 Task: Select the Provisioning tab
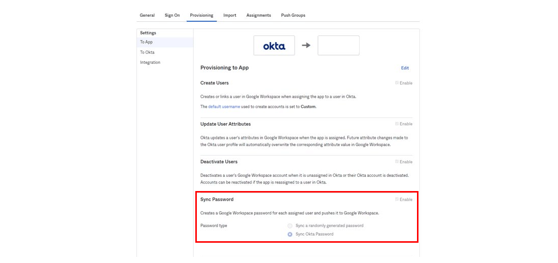[201, 15]
